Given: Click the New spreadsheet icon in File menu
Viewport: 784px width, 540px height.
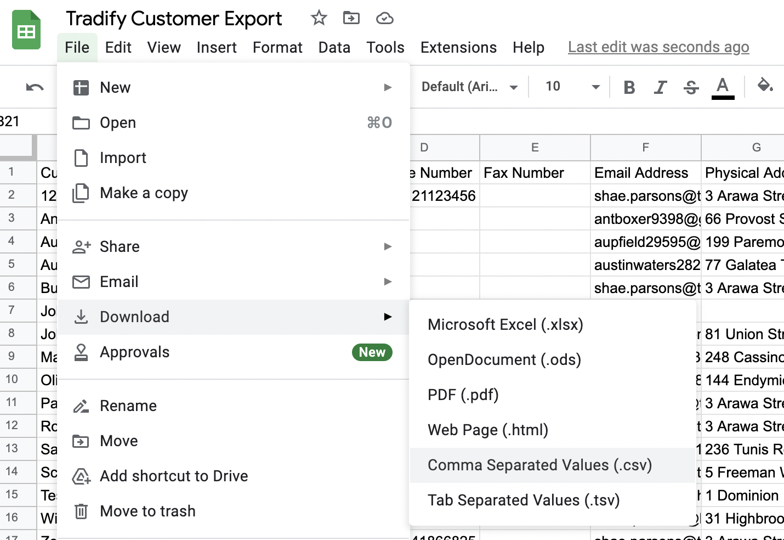Looking at the screenshot, I should tap(81, 87).
